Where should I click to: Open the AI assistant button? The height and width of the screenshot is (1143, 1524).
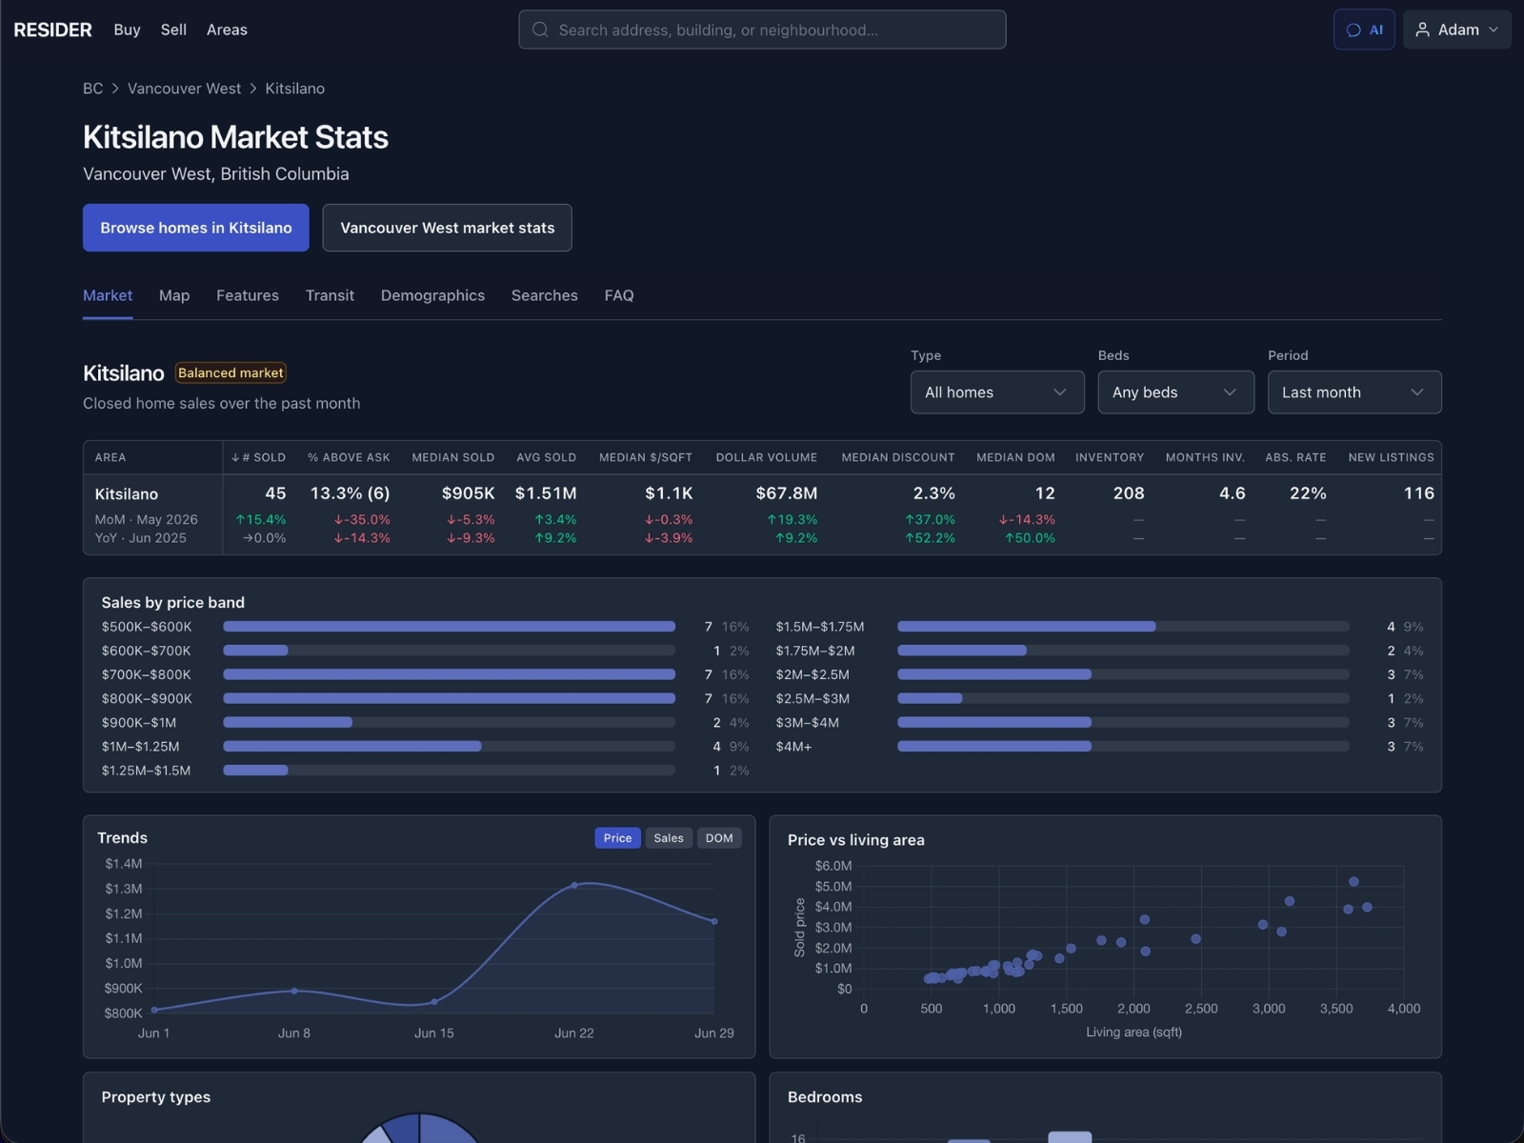click(x=1364, y=30)
